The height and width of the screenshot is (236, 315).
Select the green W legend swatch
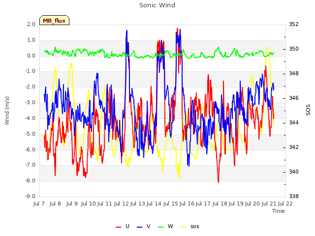(x=161, y=227)
